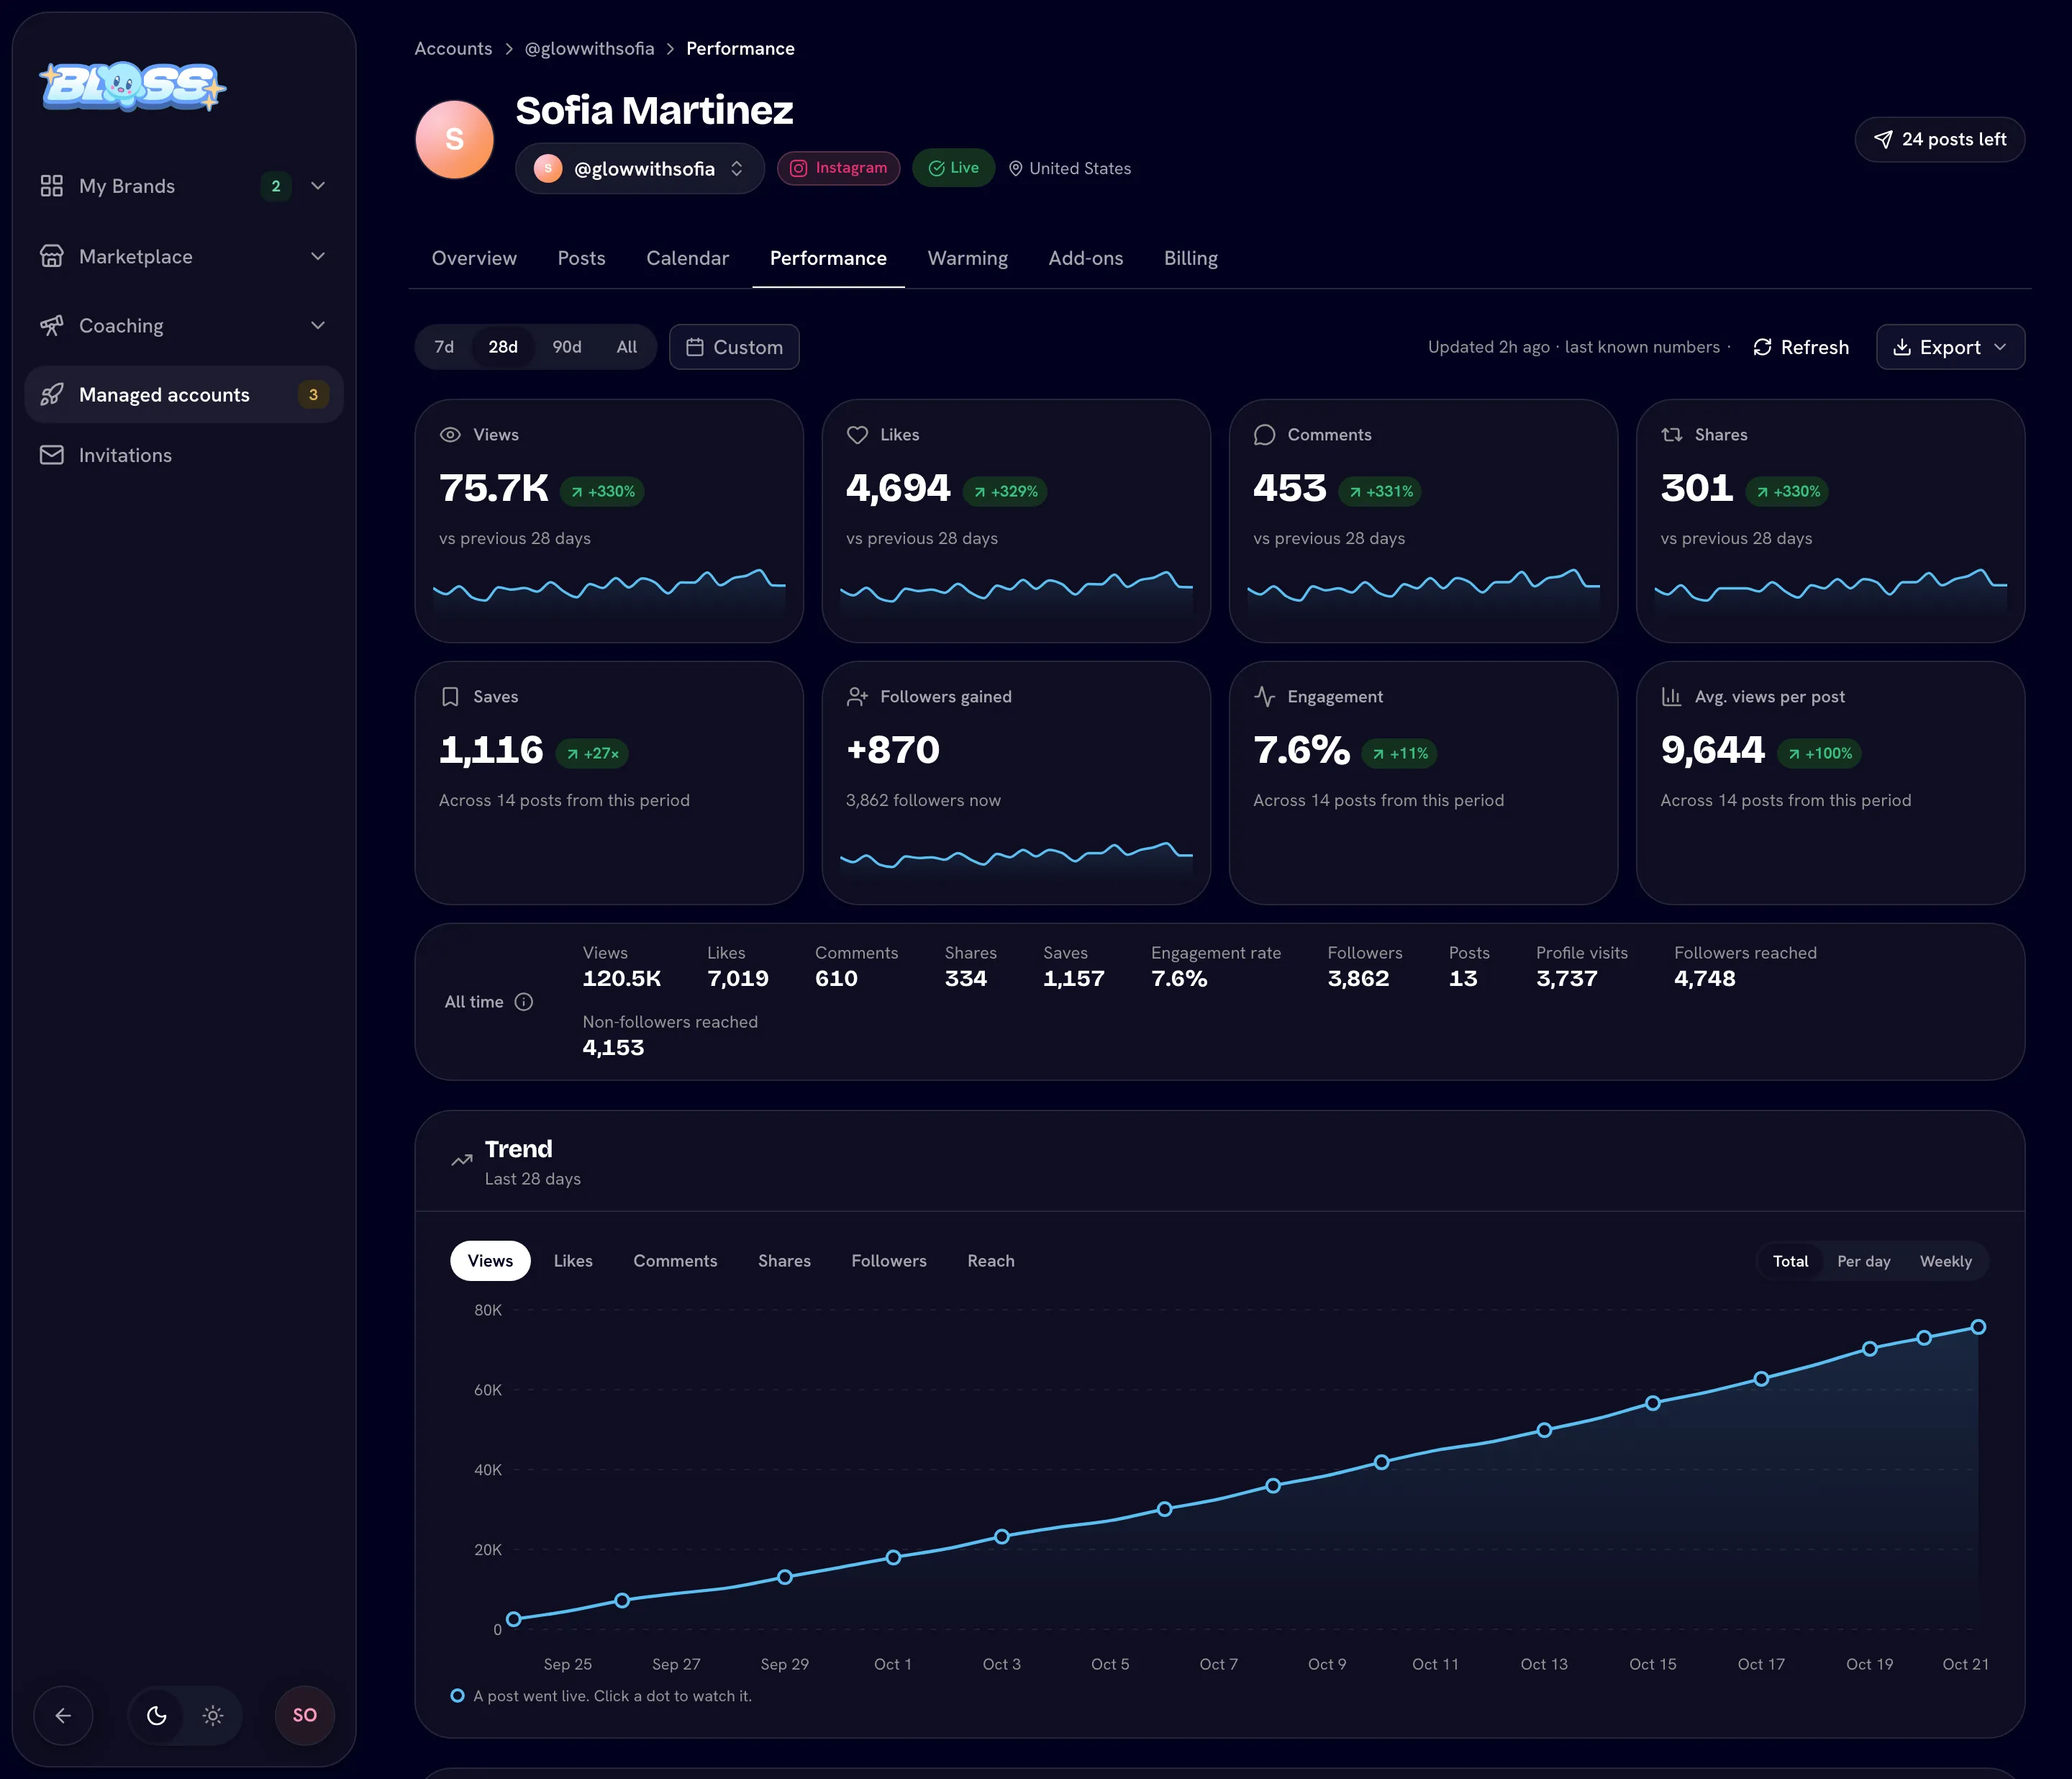The width and height of the screenshot is (2072, 1779).
Task: Click the large Sofia Martinez avatar
Action: click(x=455, y=139)
